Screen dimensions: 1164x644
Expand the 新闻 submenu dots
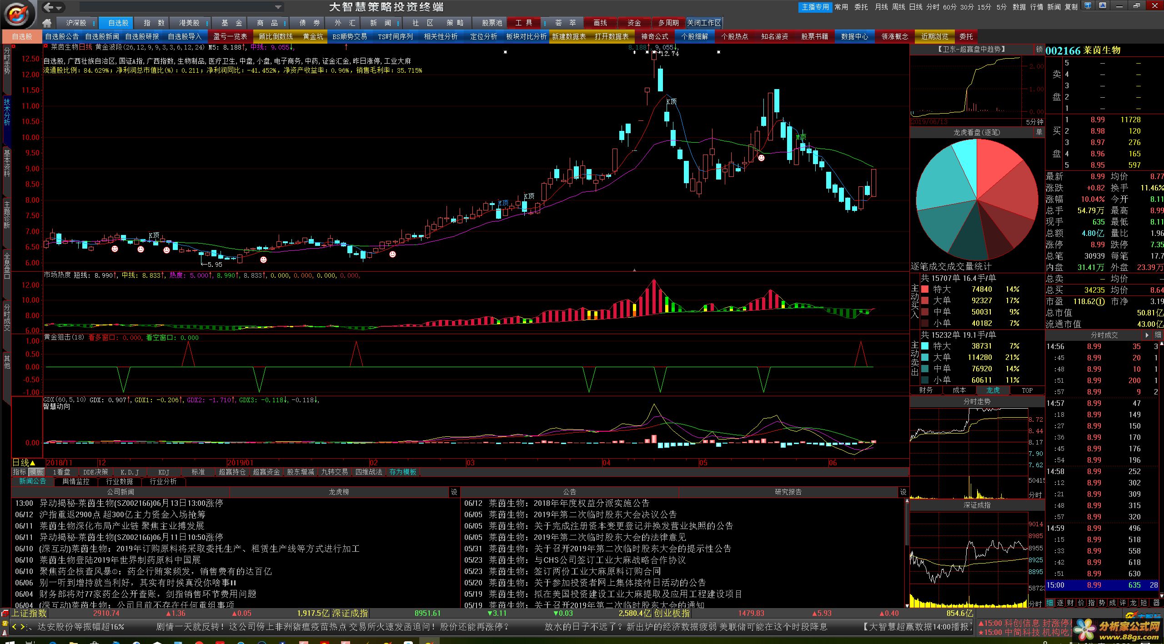coord(398,23)
